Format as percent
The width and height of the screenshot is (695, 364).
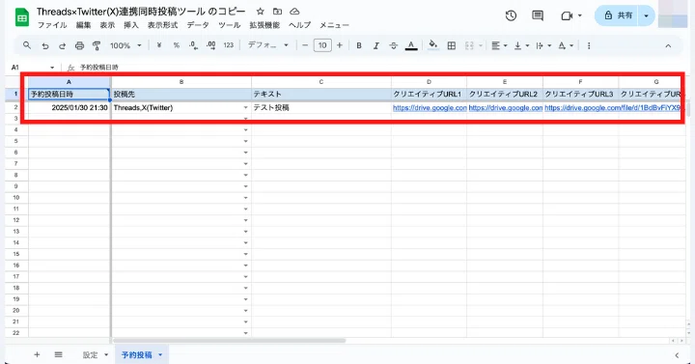(177, 45)
